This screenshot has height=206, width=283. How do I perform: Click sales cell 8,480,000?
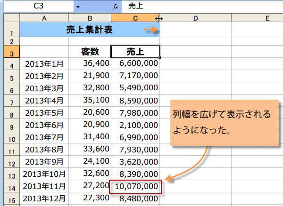coord(135,198)
